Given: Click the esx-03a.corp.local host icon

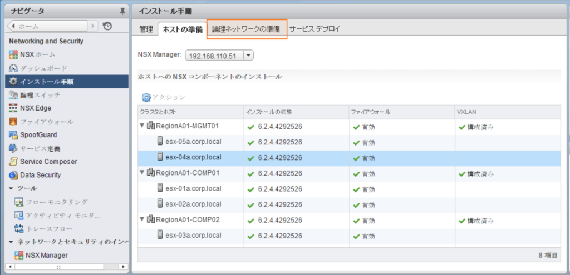Looking at the screenshot, I should click(x=160, y=235).
